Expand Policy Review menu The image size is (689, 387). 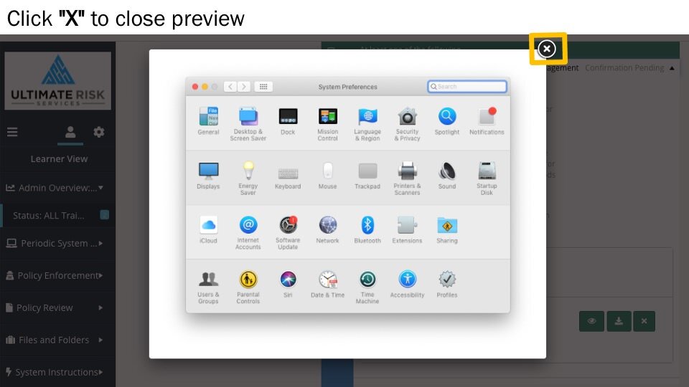pyautogui.click(x=57, y=307)
